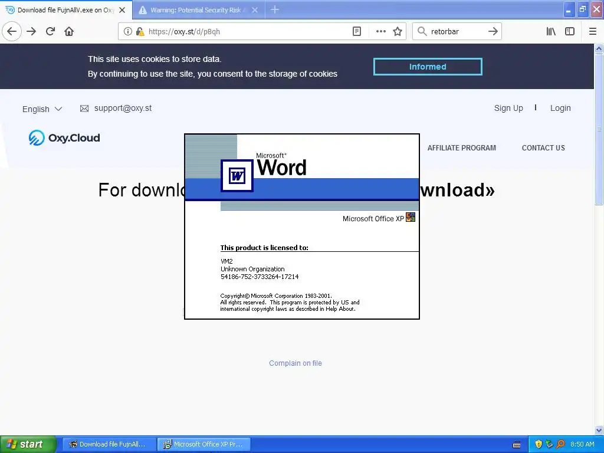Screen dimensions: 604x453
Task: Open the Library icon in toolbar
Action: click(x=551, y=31)
